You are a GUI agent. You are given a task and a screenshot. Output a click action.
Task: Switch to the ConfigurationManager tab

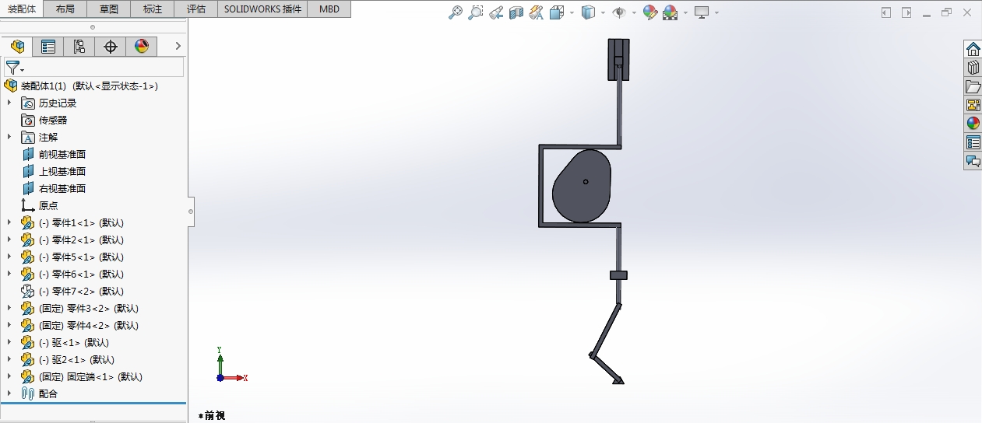click(x=79, y=47)
